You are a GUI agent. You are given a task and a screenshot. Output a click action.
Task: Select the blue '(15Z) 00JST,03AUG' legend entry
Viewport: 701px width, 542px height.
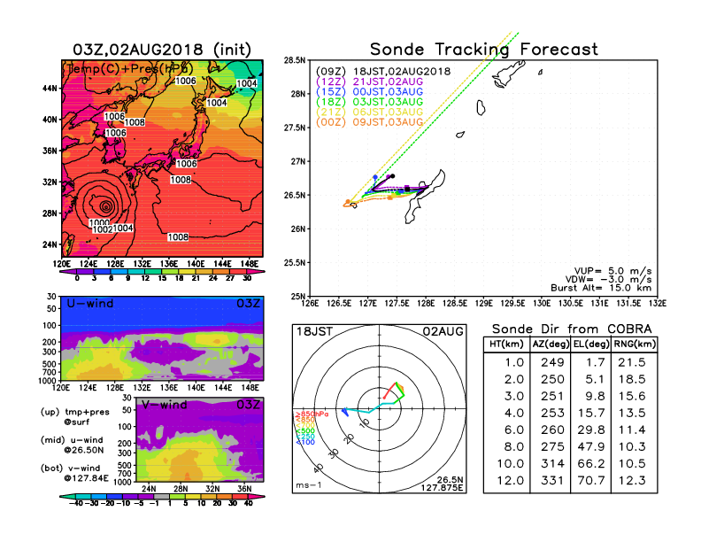(369, 92)
